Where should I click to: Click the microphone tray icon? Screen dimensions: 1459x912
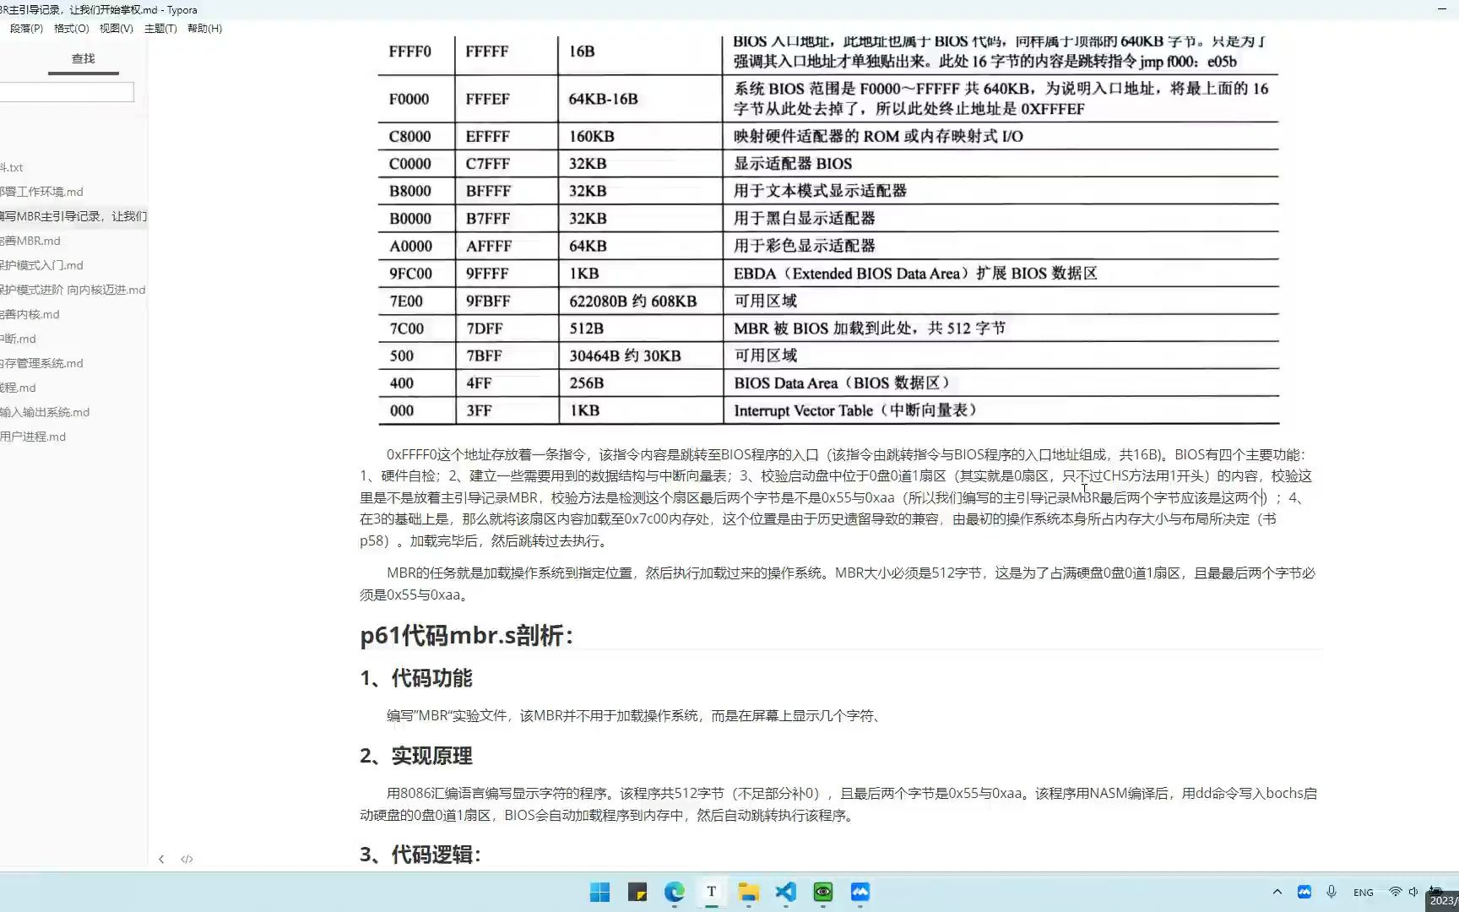(x=1332, y=892)
